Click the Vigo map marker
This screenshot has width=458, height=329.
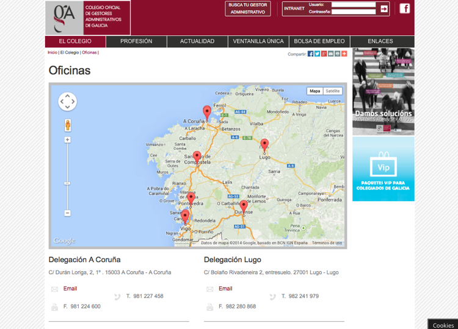tap(185, 217)
